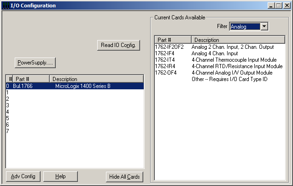The height and width of the screenshot is (186, 293).
Task: Select empty slot 1 in the rack list
Action: click(75, 93)
